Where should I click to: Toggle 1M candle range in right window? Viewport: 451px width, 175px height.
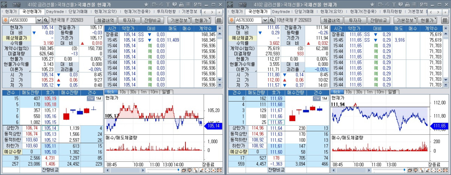(x=324, y=99)
